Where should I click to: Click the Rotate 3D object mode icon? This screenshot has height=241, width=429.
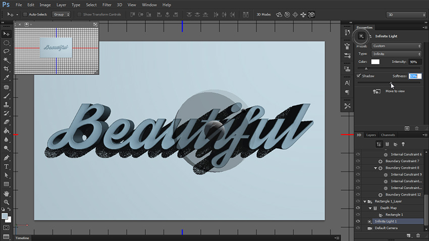(280, 14)
